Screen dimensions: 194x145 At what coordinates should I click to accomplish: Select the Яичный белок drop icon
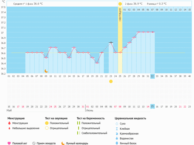117,143
